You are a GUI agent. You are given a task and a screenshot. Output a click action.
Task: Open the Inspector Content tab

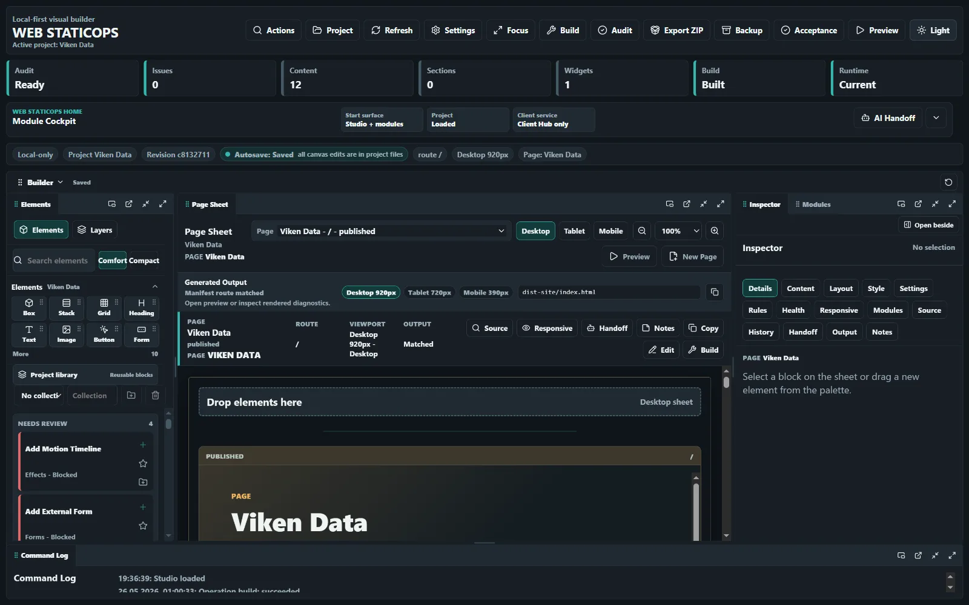[x=801, y=289]
